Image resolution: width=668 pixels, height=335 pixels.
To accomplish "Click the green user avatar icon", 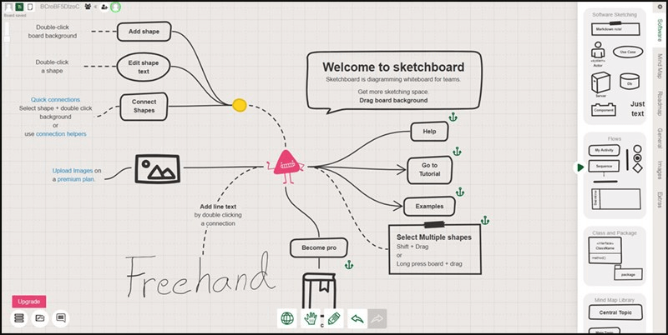I will (115, 7).
